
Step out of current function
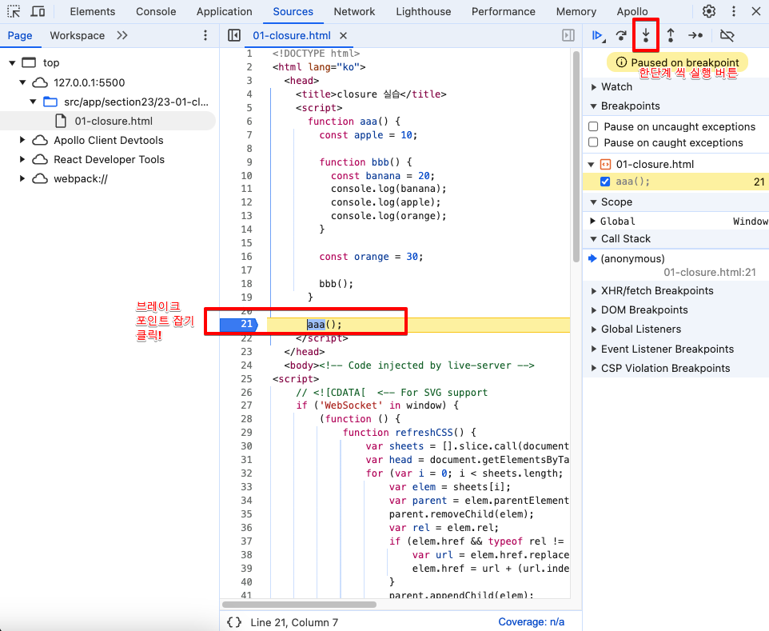[x=671, y=35]
